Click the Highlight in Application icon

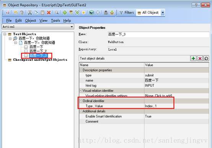(x=77, y=13)
